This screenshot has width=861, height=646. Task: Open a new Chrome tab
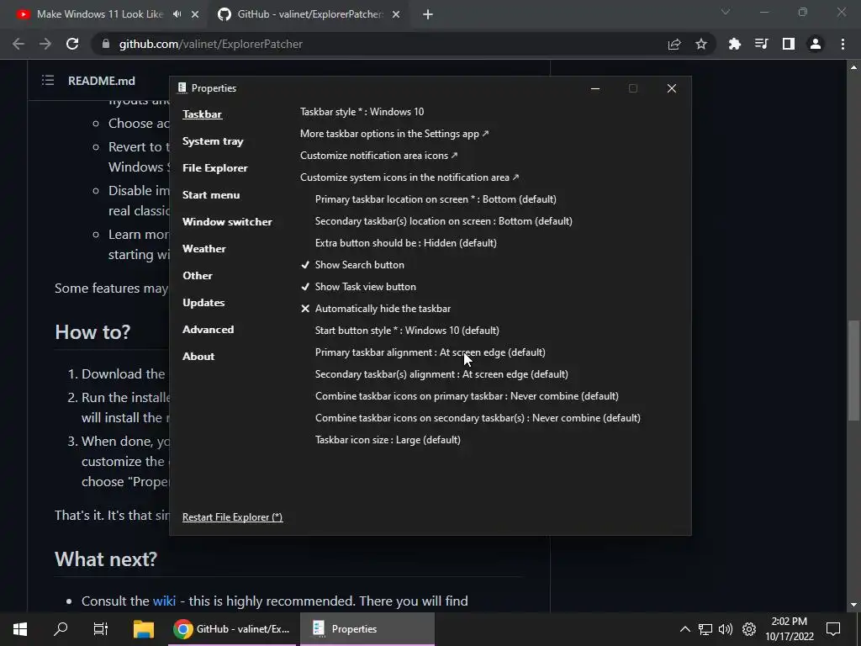tap(428, 14)
